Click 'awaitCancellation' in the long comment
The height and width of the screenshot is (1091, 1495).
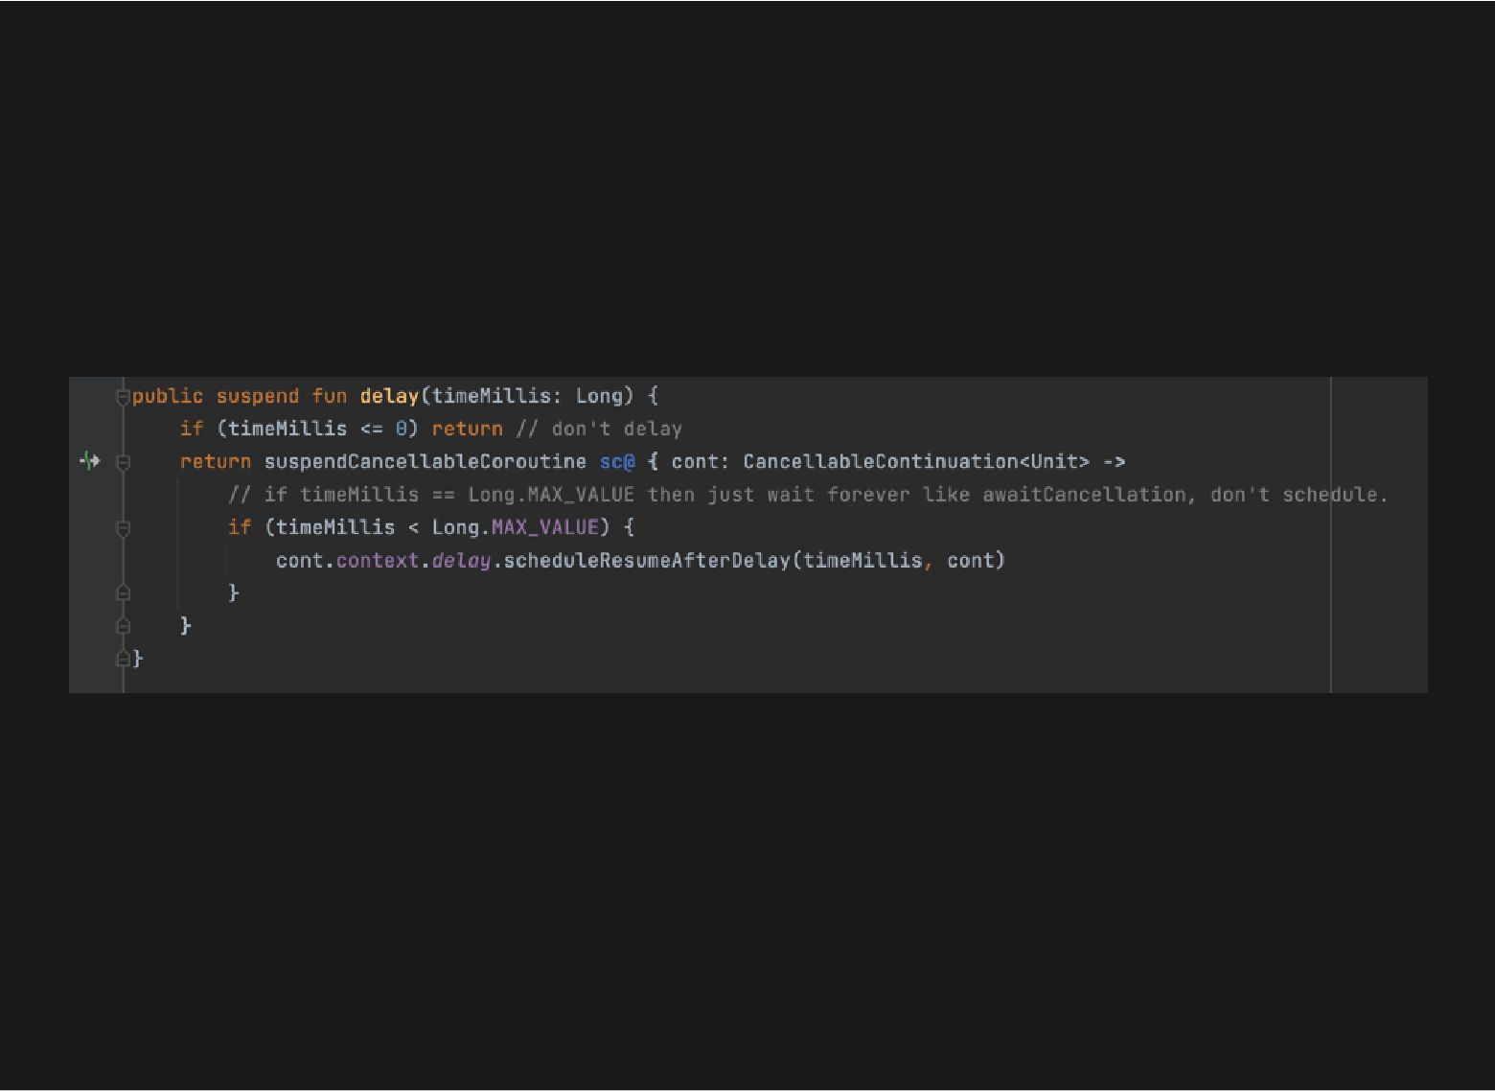click(1084, 495)
